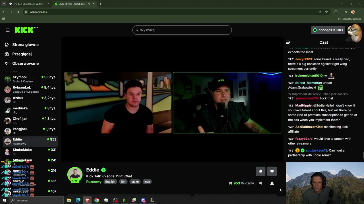Go back using the browser back arrow
Image resolution: width=364 pixels, height=204 pixels.
point(4,12)
